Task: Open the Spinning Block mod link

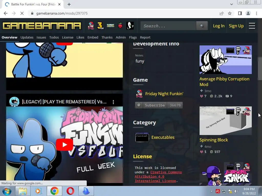Action: point(214,140)
